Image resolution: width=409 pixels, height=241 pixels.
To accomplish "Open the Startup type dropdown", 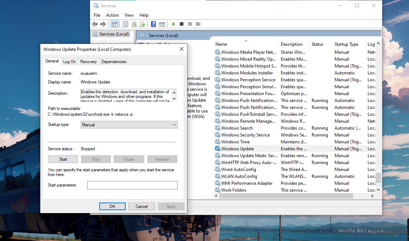I will tap(129, 125).
